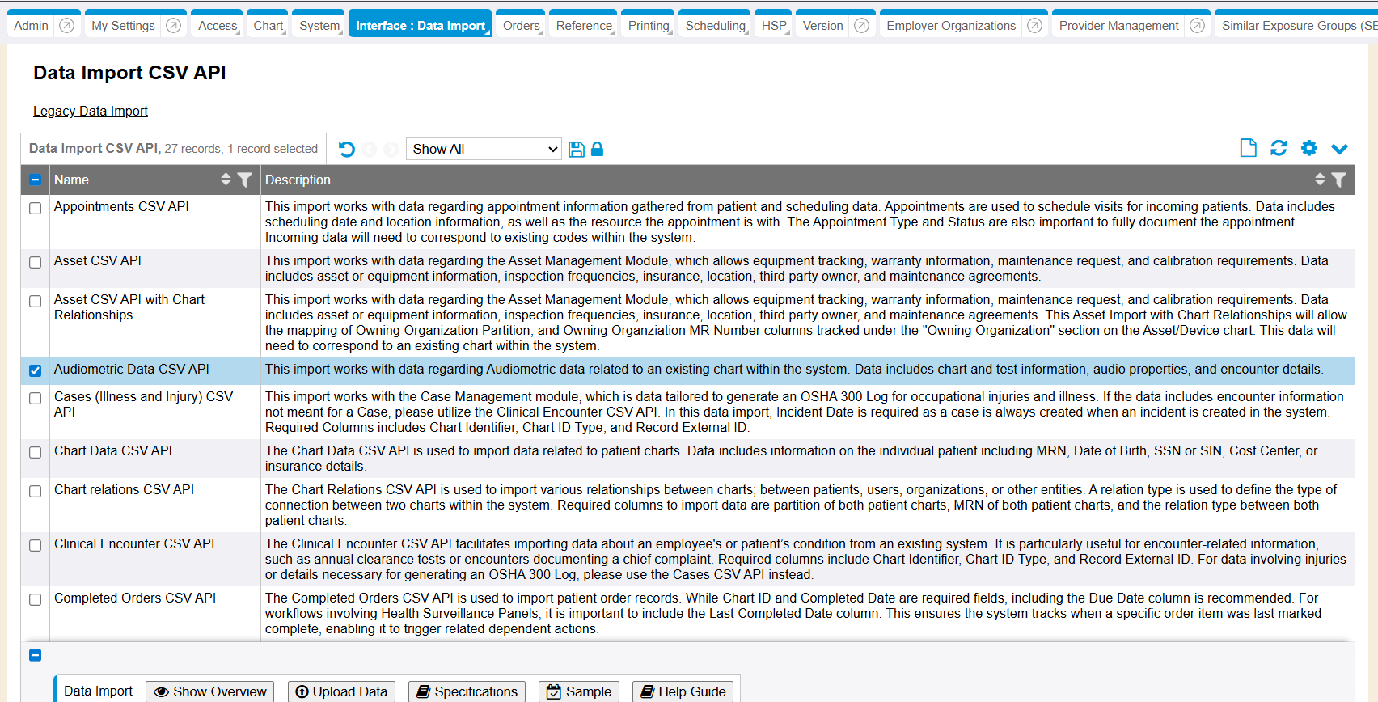Click the new document icon
The height and width of the screenshot is (702, 1378).
pos(1248,148)
